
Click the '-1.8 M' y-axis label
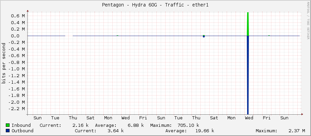point(16,96)
